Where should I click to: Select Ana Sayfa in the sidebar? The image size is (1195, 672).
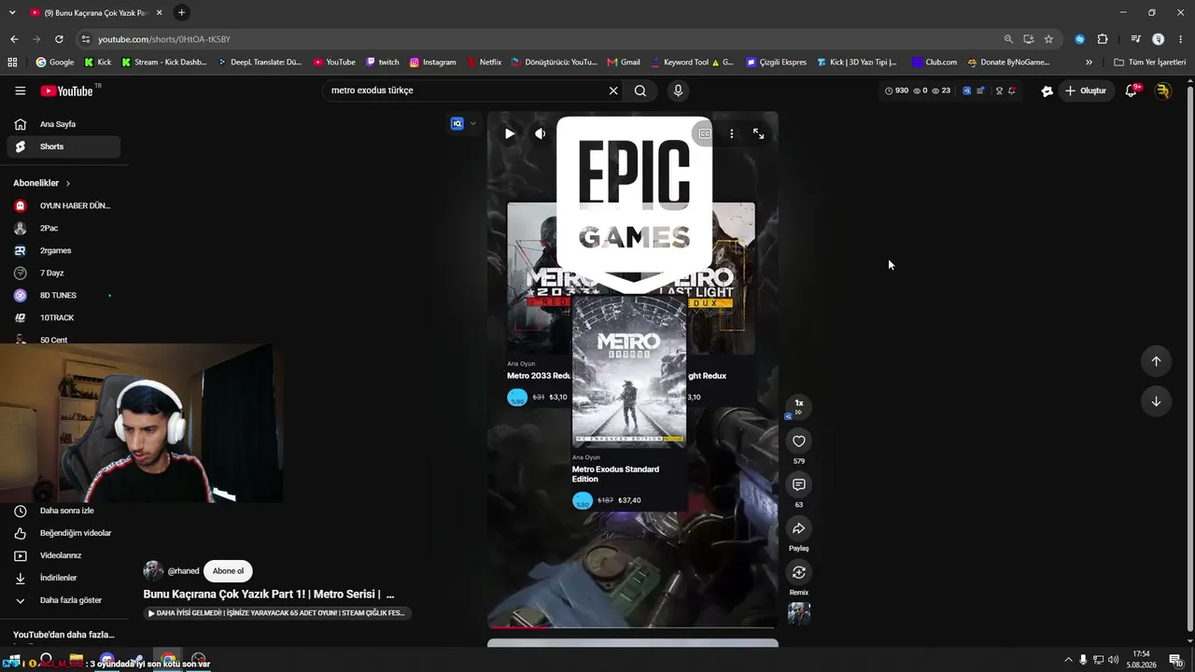click(x=63, y=124)
